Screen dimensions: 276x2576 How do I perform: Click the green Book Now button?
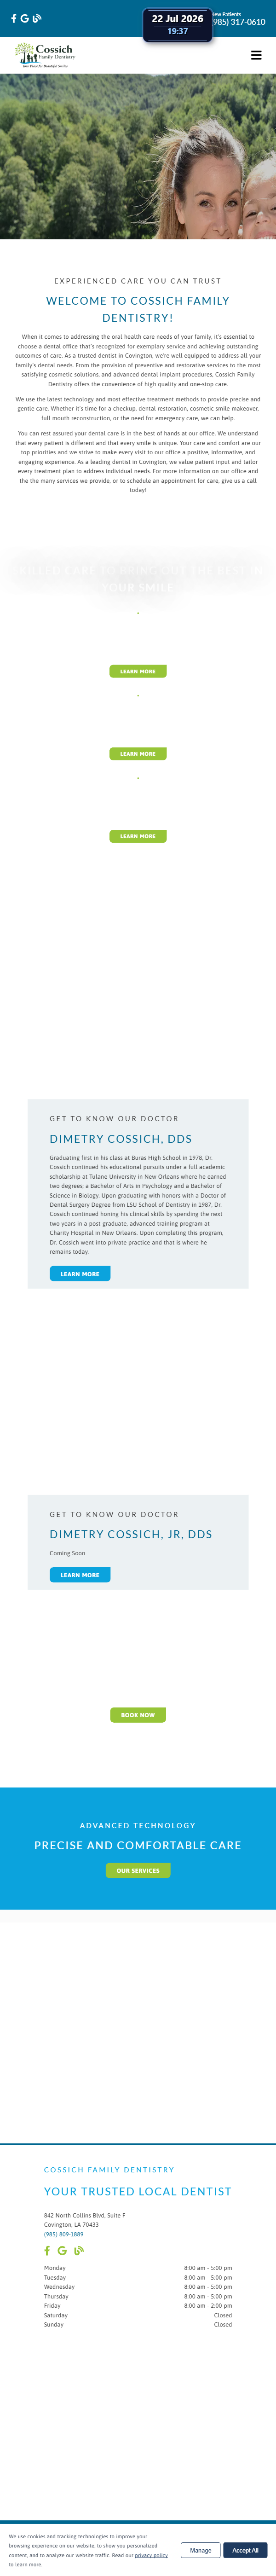(138, 1715)
